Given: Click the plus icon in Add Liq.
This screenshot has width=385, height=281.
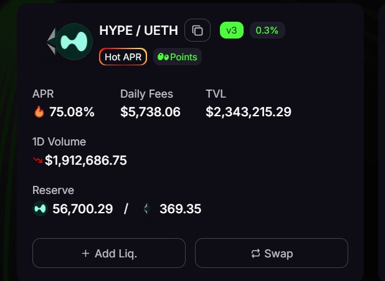Looking at the screenshot, I should 85,253.
